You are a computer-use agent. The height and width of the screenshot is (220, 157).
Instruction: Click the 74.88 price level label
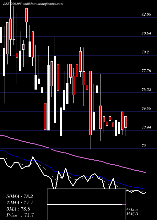(x=146, y=108)
